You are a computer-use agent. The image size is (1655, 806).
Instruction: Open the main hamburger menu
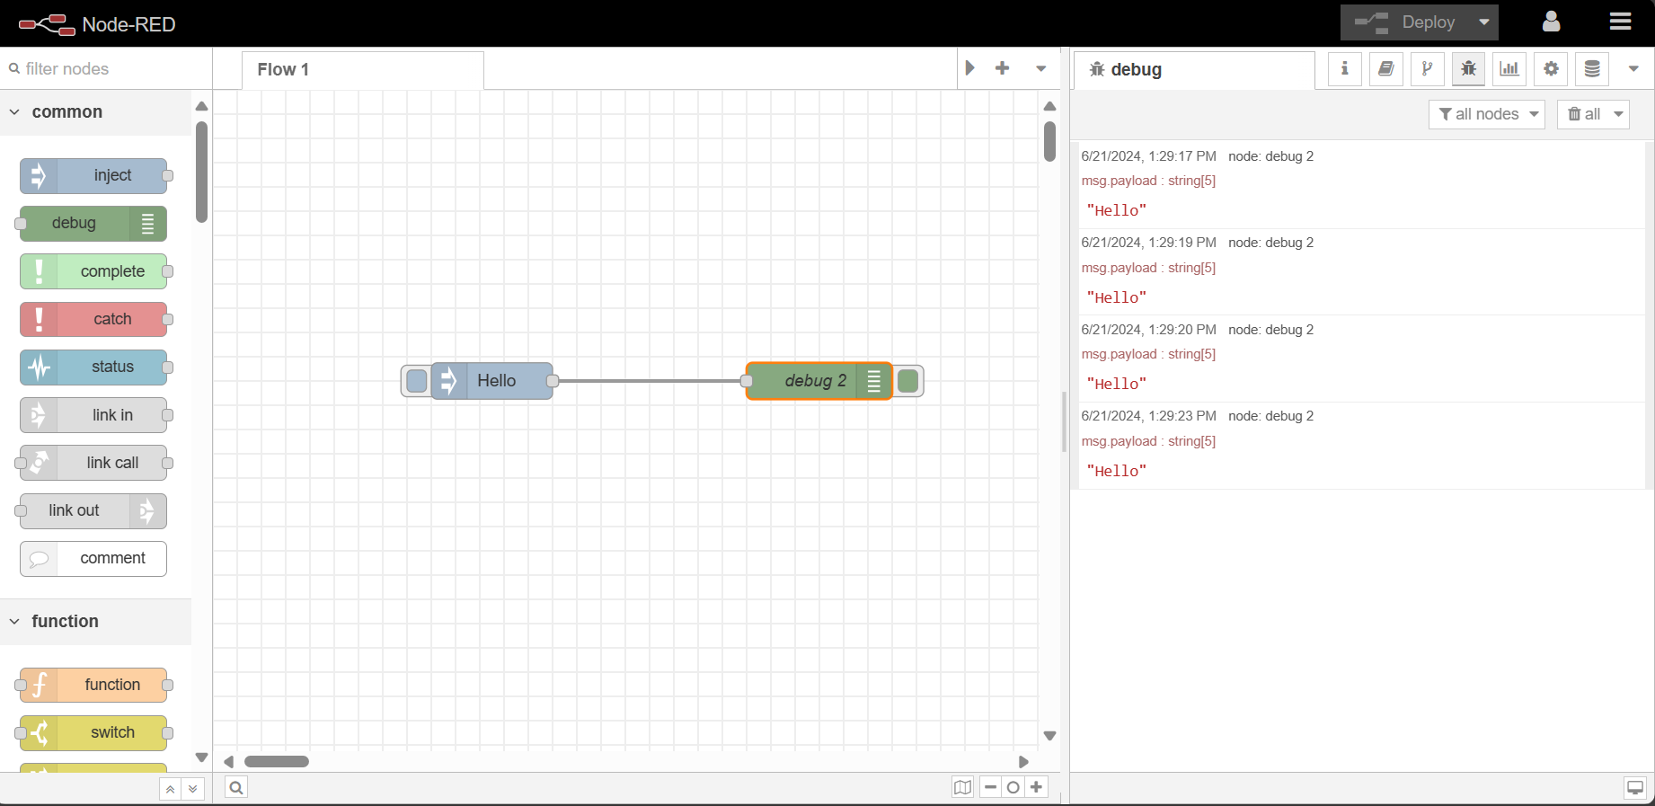pos(1620,22)
